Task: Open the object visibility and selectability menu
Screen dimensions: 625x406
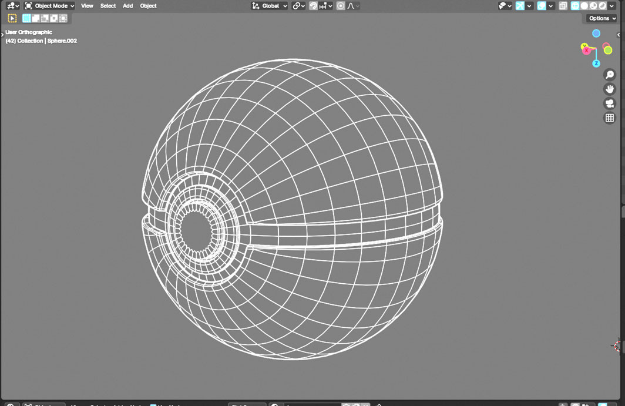Action: tap(505, 6)
